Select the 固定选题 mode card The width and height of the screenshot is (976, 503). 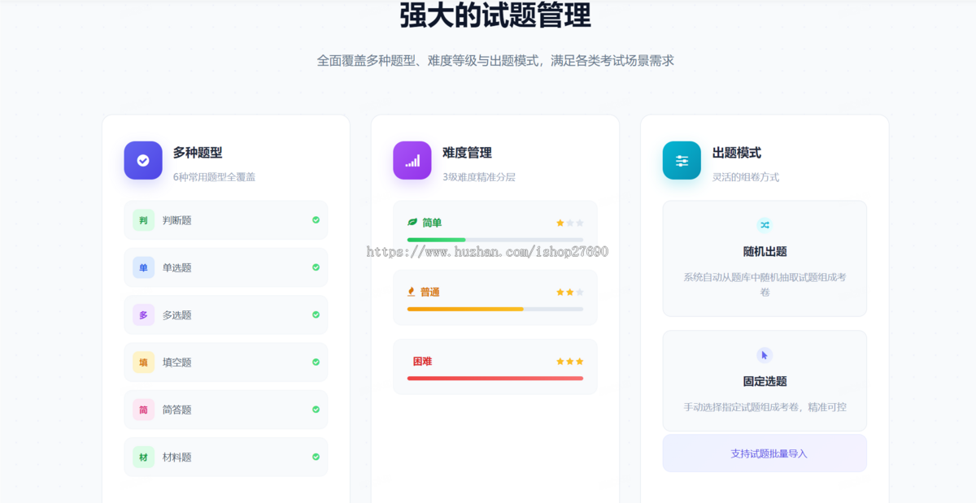point(765,381)
